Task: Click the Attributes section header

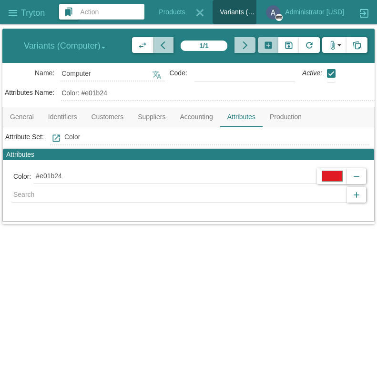Action: [x=188, y=154]
